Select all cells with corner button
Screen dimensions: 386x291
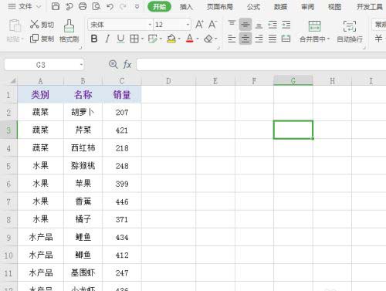click(x=12, y=81)
